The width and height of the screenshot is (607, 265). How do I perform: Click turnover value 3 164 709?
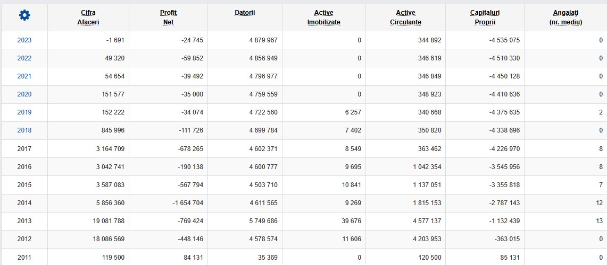pyautogui.click(x=110, y=148)
